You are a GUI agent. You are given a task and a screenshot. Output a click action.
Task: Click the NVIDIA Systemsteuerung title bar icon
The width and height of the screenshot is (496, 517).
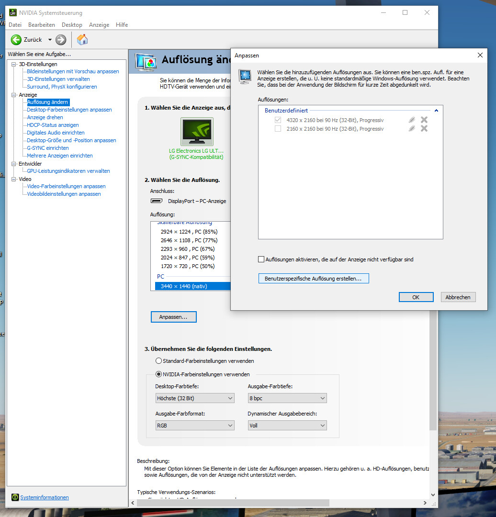point(13,12)
